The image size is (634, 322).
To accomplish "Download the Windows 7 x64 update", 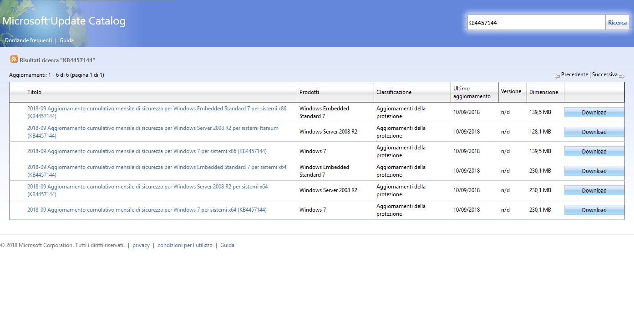I will (594, 210).
